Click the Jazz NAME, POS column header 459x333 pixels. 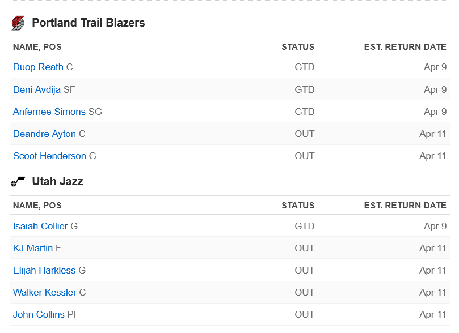pyautogui.click(x=37, y=206)
